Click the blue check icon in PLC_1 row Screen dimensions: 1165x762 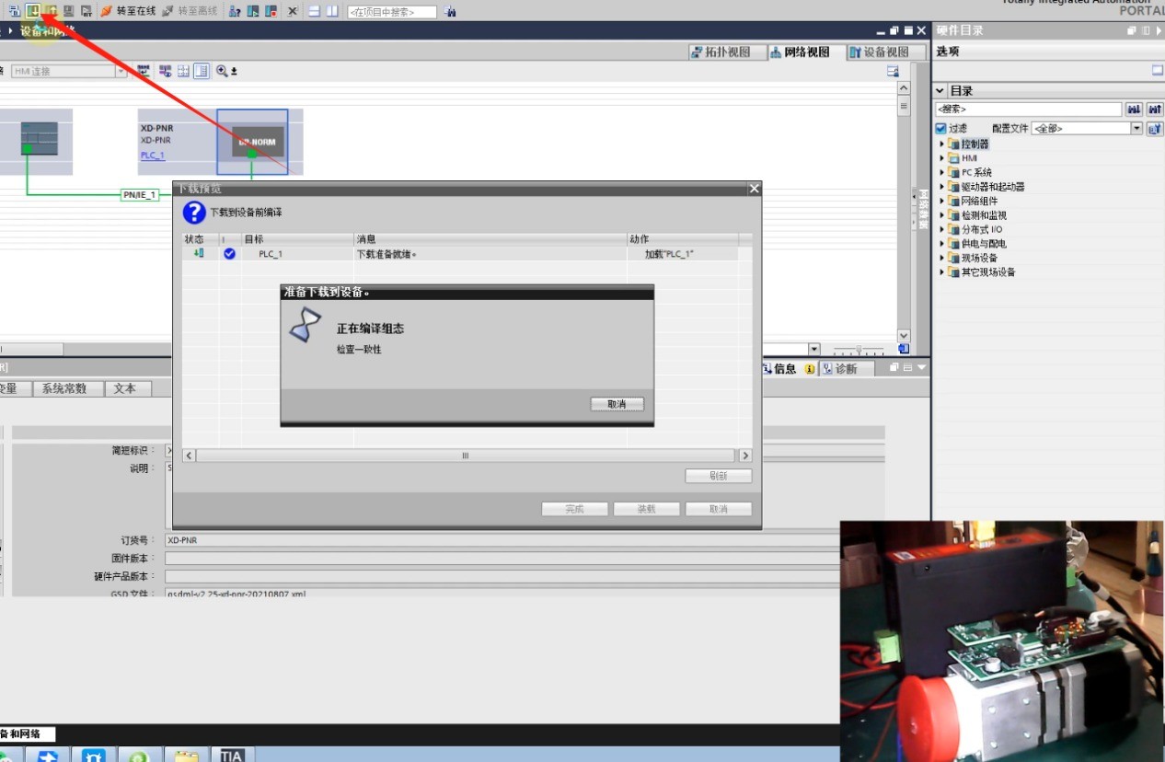pos(229,254)
